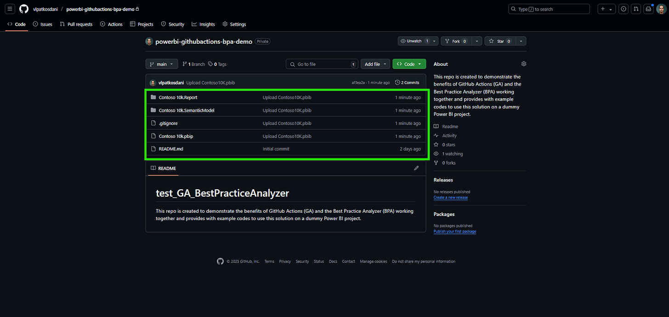Edit README using the pencil icon

click(x=416, y=168)
